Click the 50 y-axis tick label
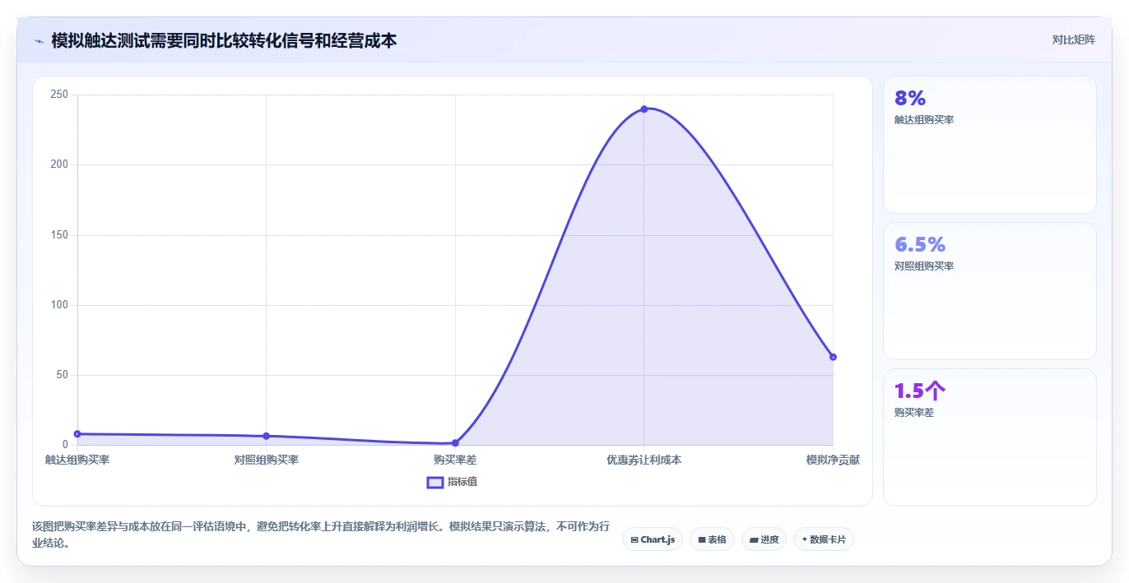 pyautogui.click(x=62, y=375)
